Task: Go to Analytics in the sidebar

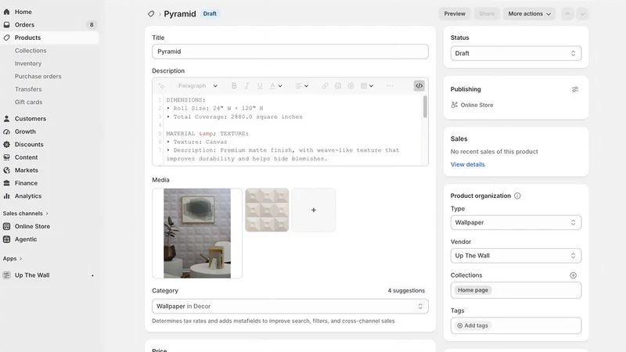Action: click(x=28, y=196)
